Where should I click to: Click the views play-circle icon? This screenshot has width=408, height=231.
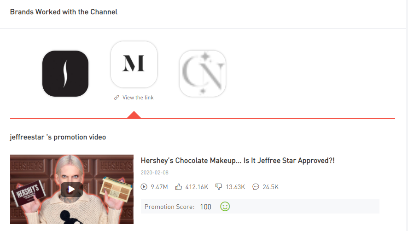[x=144, y=187]
